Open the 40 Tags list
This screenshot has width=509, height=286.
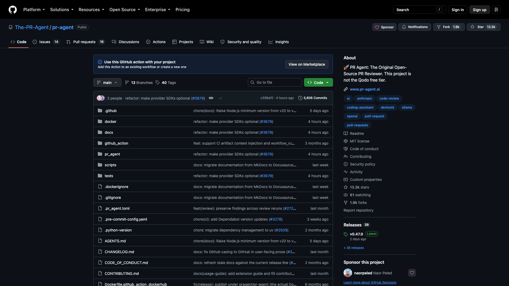click(x=166, y=83)
